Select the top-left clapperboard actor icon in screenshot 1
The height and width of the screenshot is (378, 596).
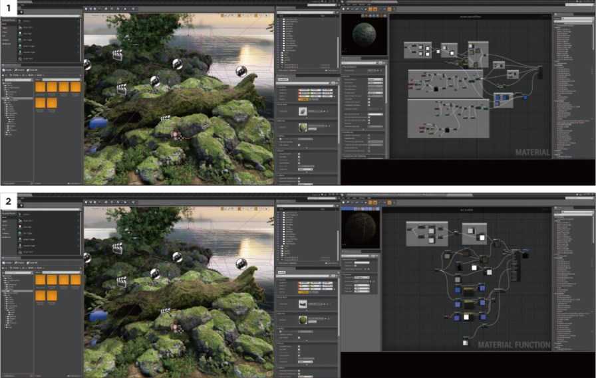point(118,55)
